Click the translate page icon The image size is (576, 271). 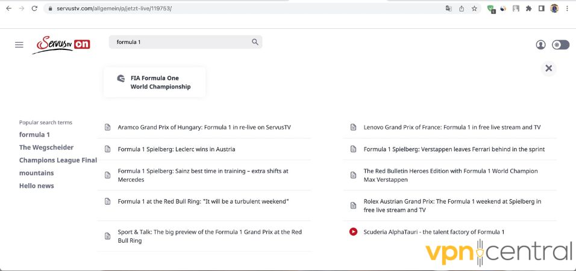pos(448,8)
